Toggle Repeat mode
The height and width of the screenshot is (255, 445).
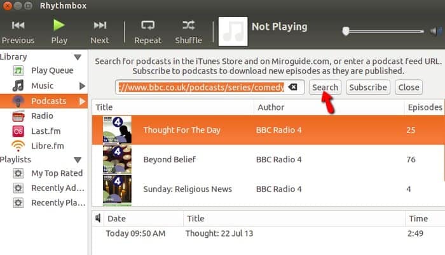click(x=147, y=32)
